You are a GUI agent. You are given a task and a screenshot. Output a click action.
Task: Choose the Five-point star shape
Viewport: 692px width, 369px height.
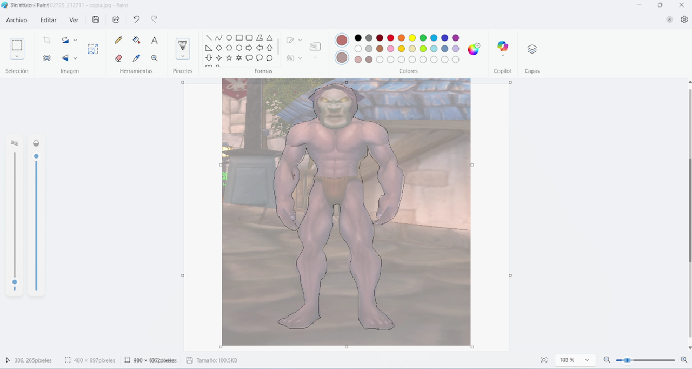(229, 57)
